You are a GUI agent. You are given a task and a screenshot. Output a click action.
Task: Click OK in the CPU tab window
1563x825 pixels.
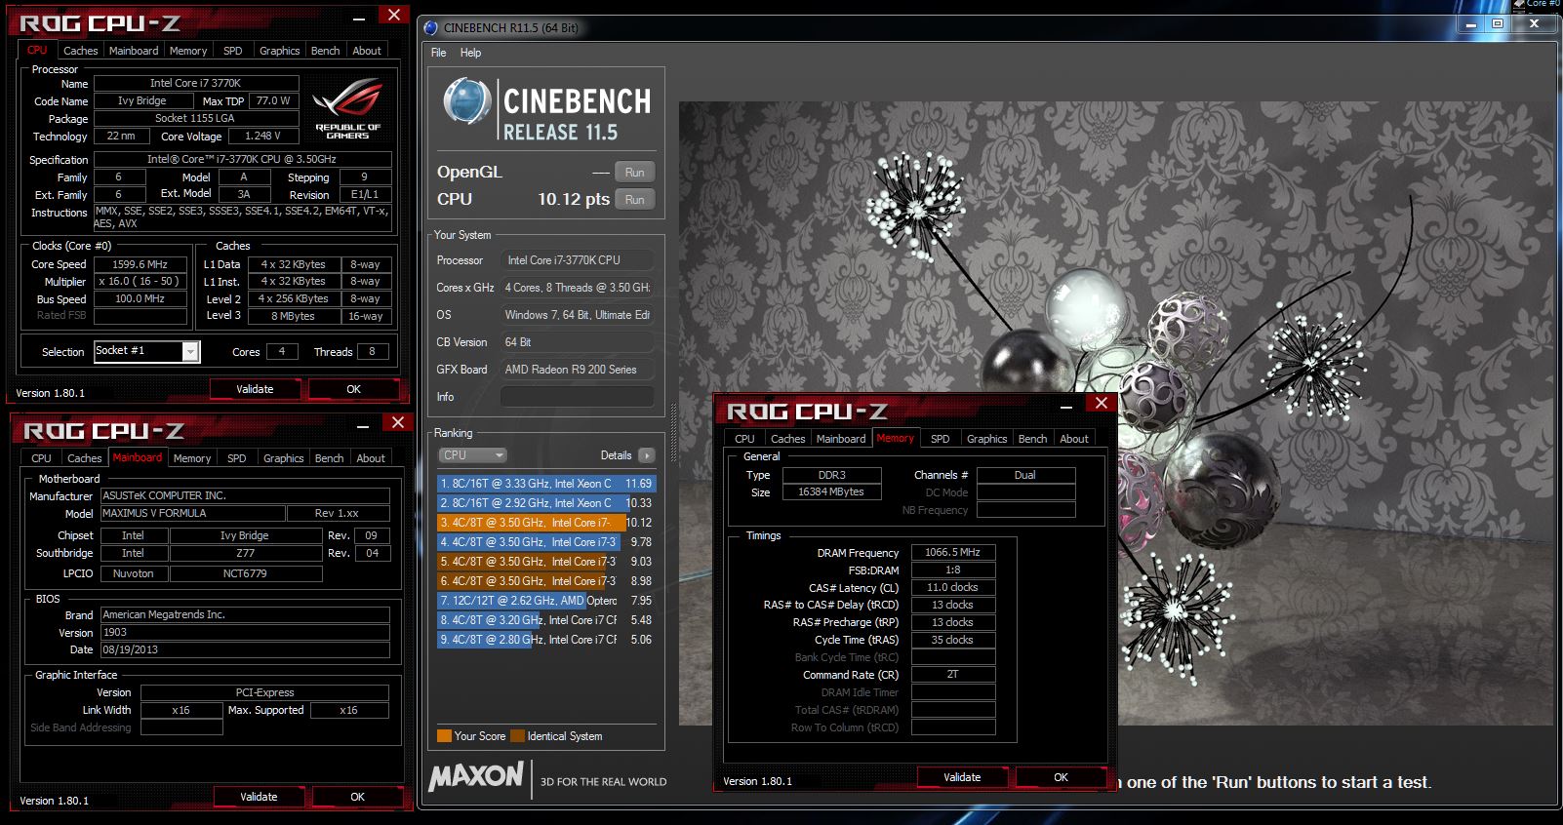(x=353, y=389)
